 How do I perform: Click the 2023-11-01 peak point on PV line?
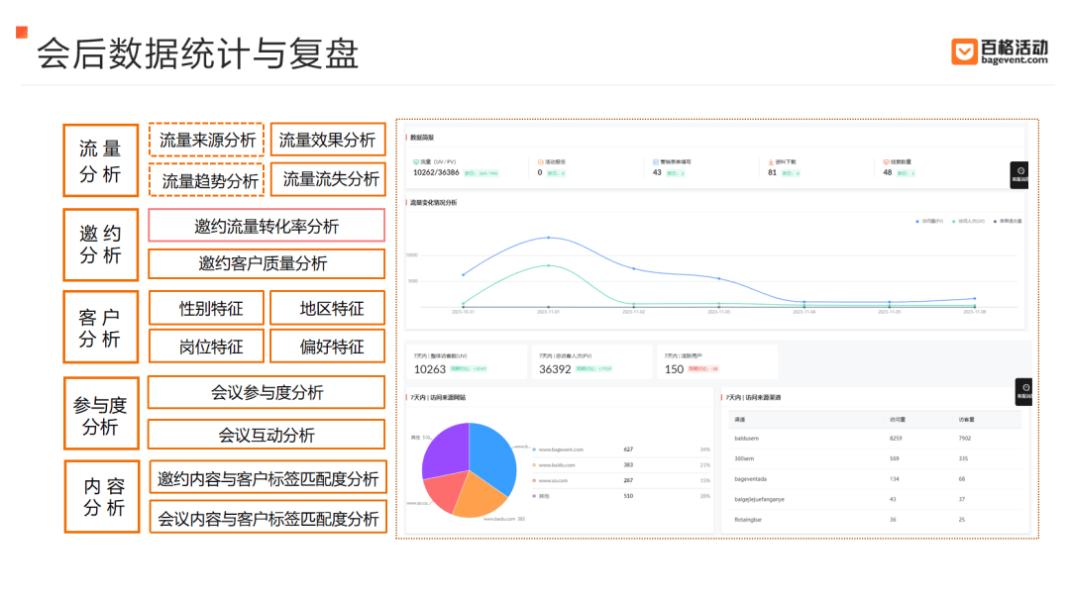click(x=549, y=238)
